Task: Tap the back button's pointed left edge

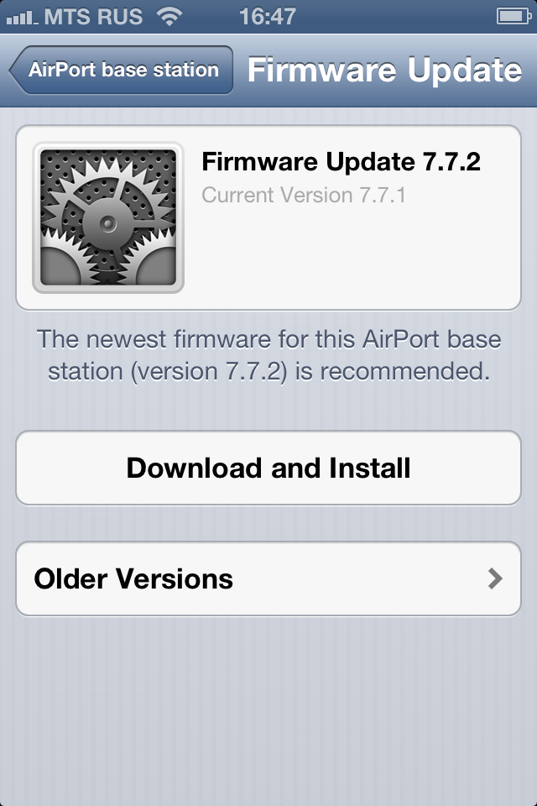Action: (x=17, y=70)
